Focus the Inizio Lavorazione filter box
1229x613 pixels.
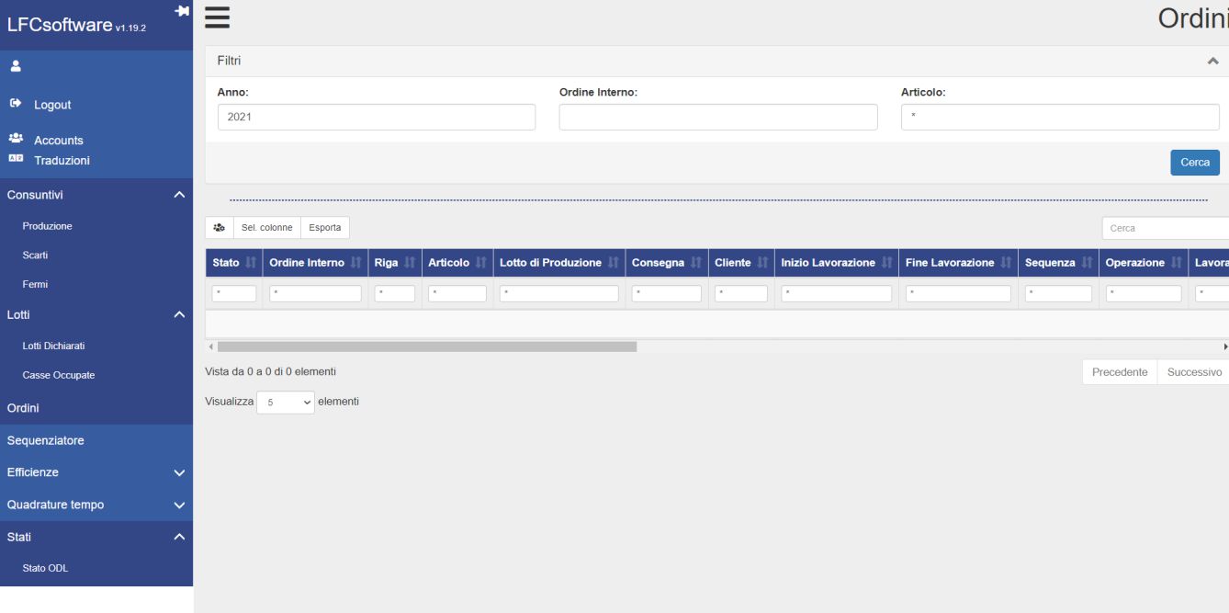click(837, 294)
